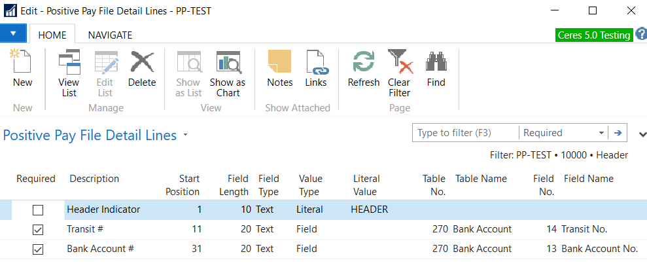
Task: Toggle Required checkbox for Bank Account #
Action: 38,249
